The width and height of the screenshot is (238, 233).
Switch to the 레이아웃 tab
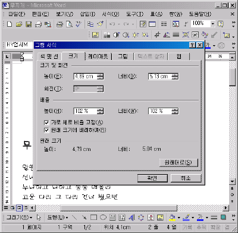(98, 56)
